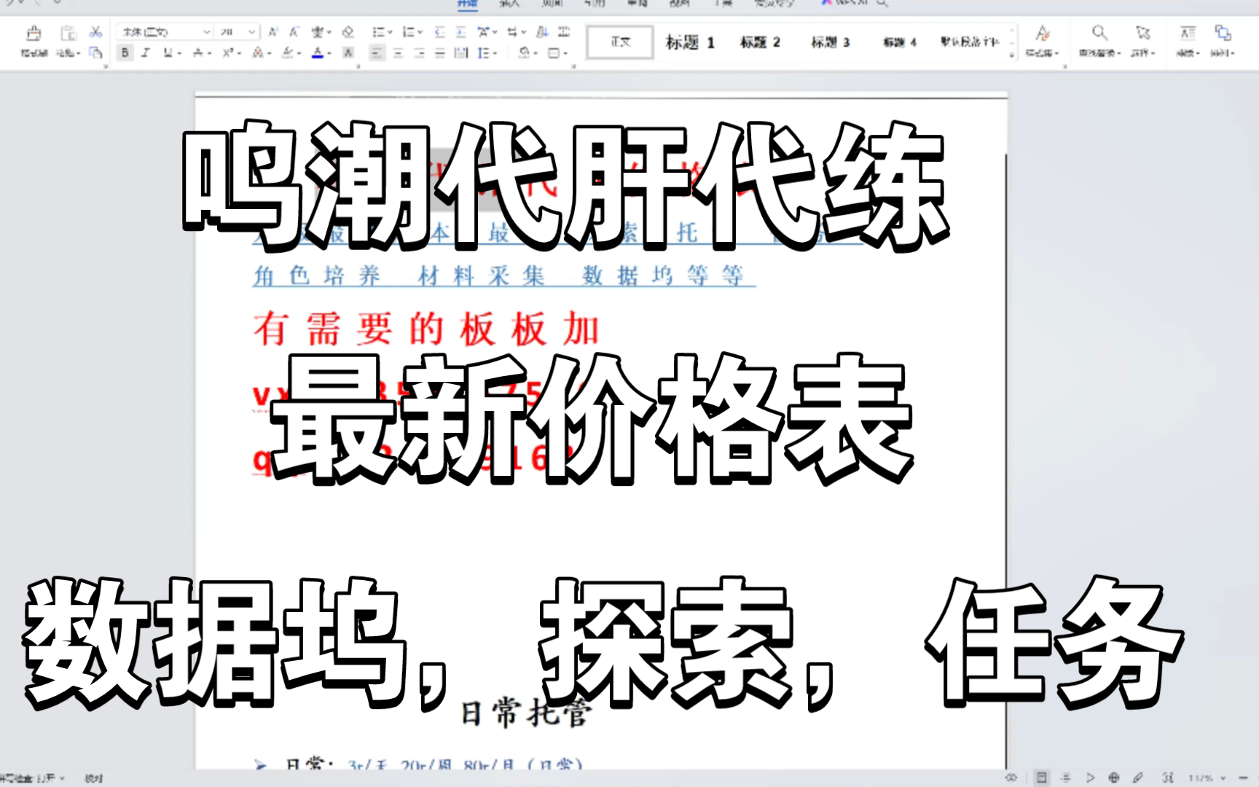Apply the blue font color A
Screen dimensions: 1259x787
click(318, 53)
